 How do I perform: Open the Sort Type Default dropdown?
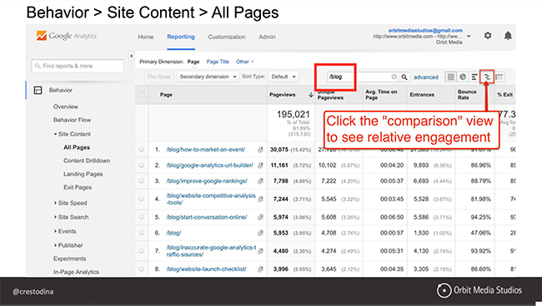284,76
